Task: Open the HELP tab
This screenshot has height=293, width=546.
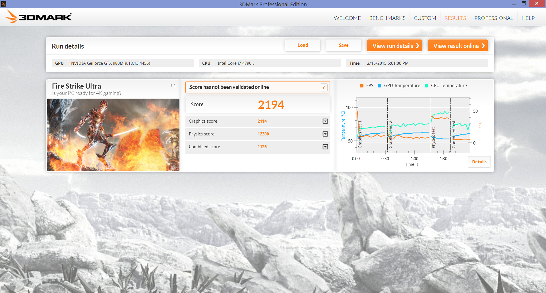Action: coord(528,18)
